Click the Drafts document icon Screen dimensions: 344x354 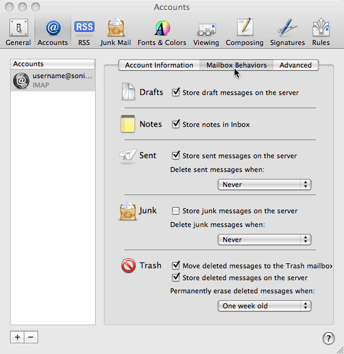point(128,91)
